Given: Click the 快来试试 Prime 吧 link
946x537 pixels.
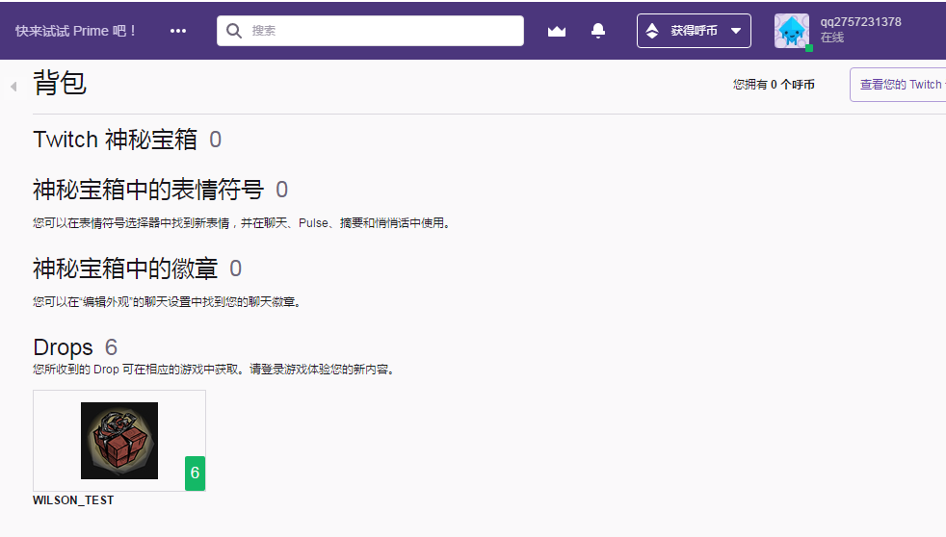Looking at the screenshot, I should tap(76, 31).
